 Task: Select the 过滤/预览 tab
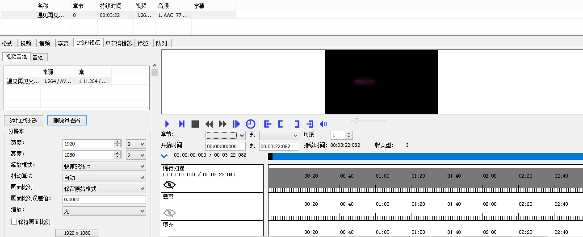click(x=88, y=43)
